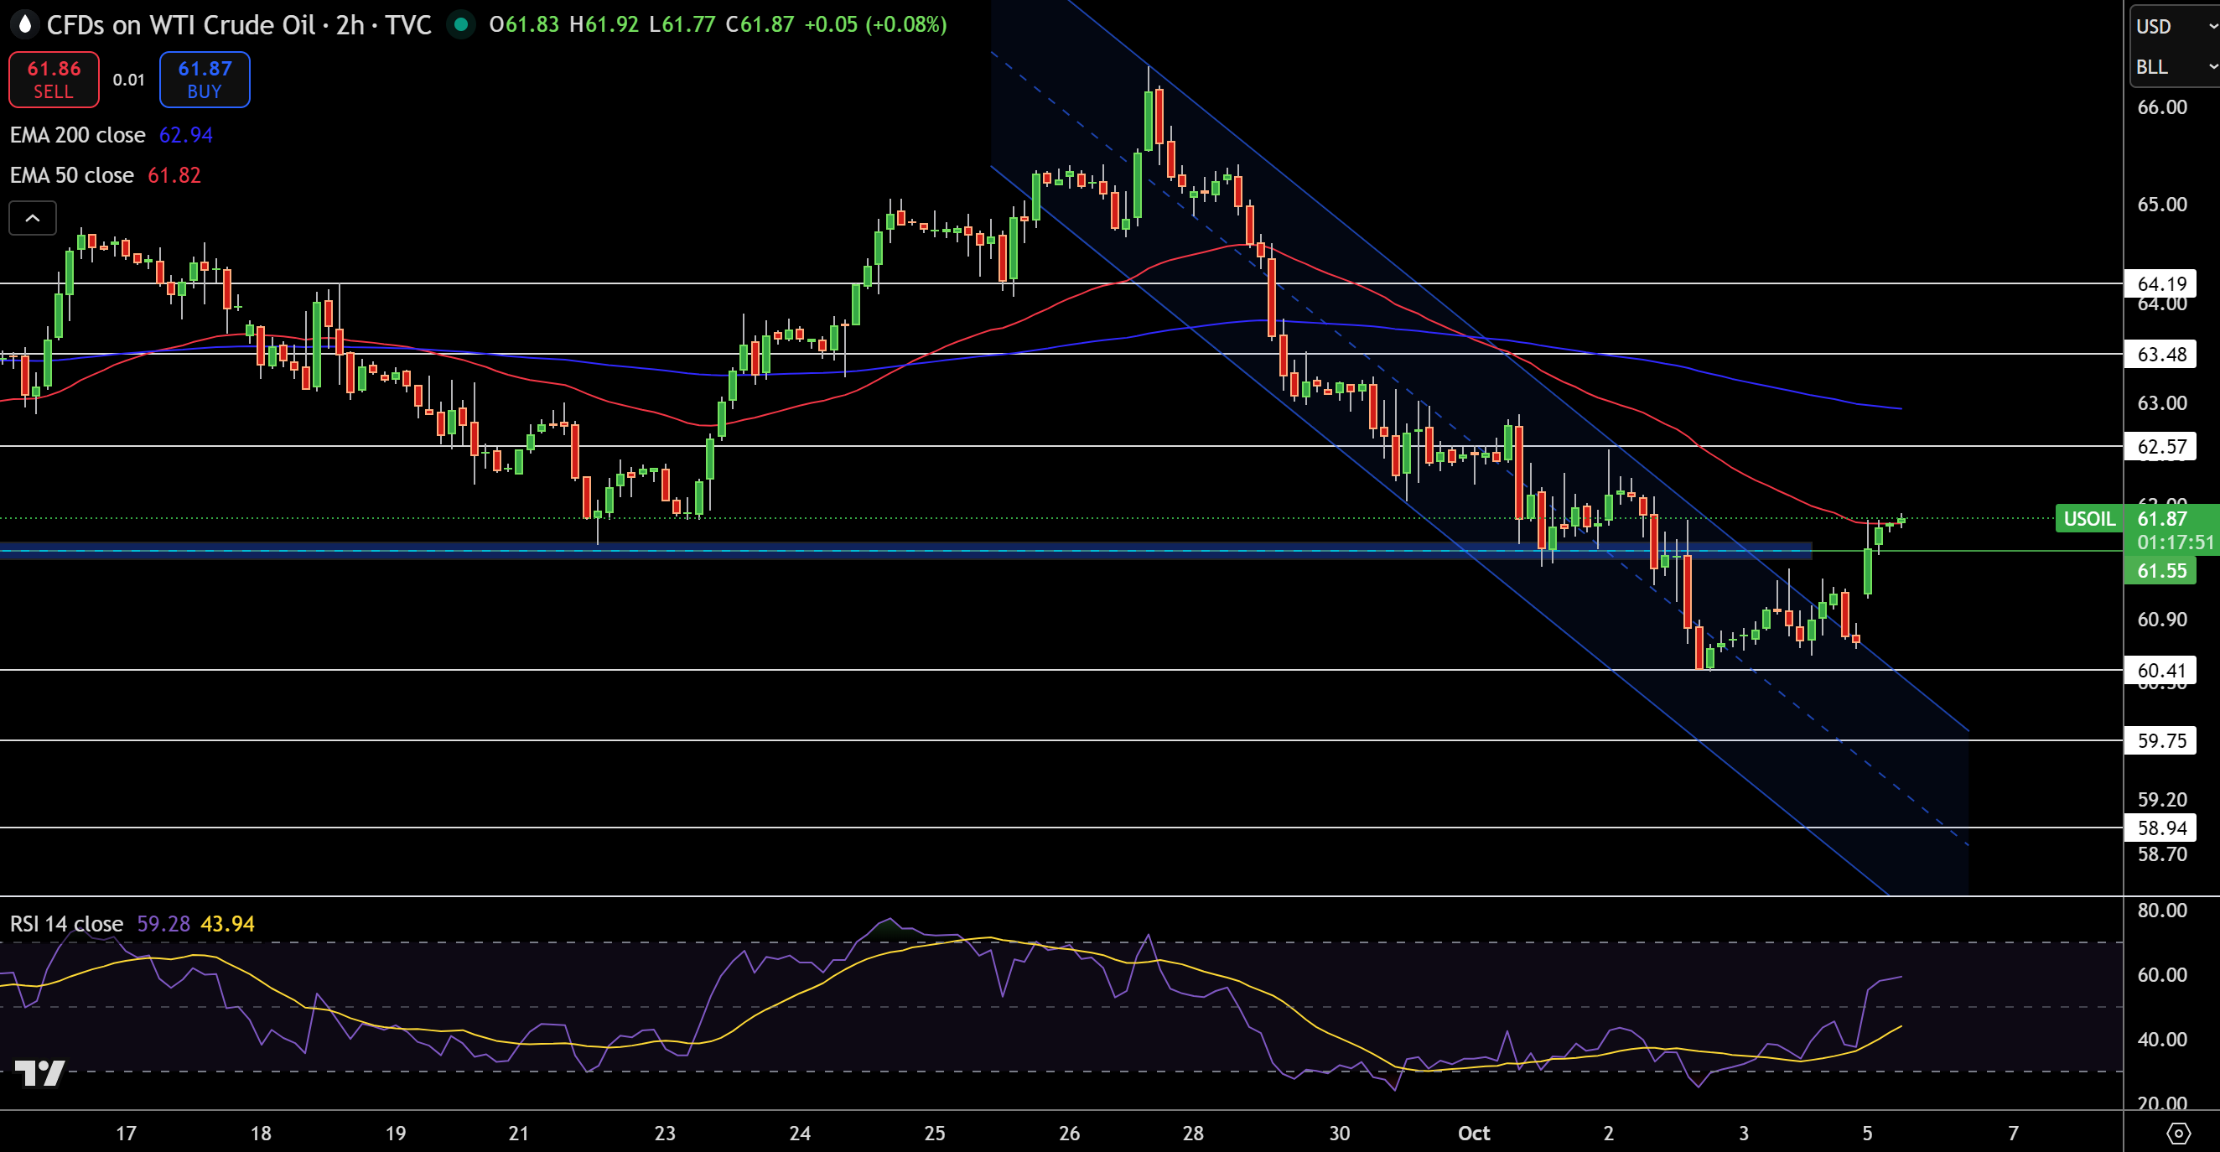Collapse the indicator legend chevron
The image size is (2220, 1152).
(x=33, y=218)
